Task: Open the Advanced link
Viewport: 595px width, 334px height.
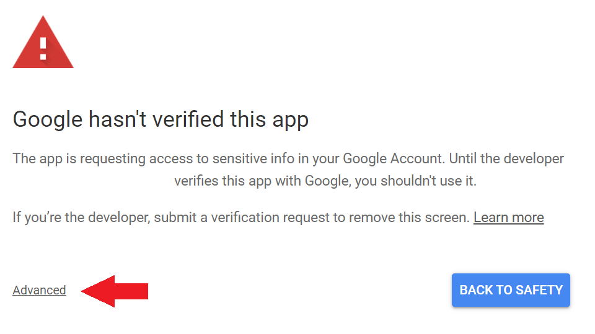Action: pyautogui.click(x=39, y=291)
